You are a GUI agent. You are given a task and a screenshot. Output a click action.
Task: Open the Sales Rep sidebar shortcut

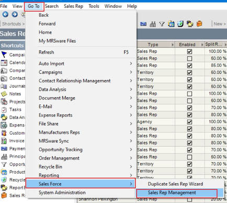click(13, 196)
